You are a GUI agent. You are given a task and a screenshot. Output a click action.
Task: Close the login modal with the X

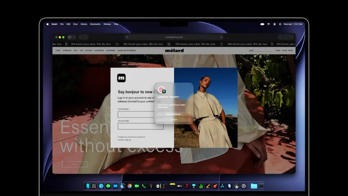(x=234, y=71)
